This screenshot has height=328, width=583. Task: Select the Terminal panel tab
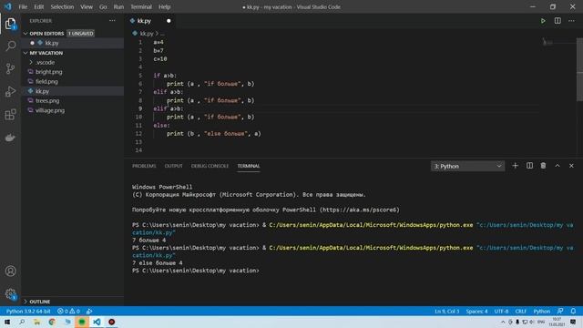click(x=249, y=166)
